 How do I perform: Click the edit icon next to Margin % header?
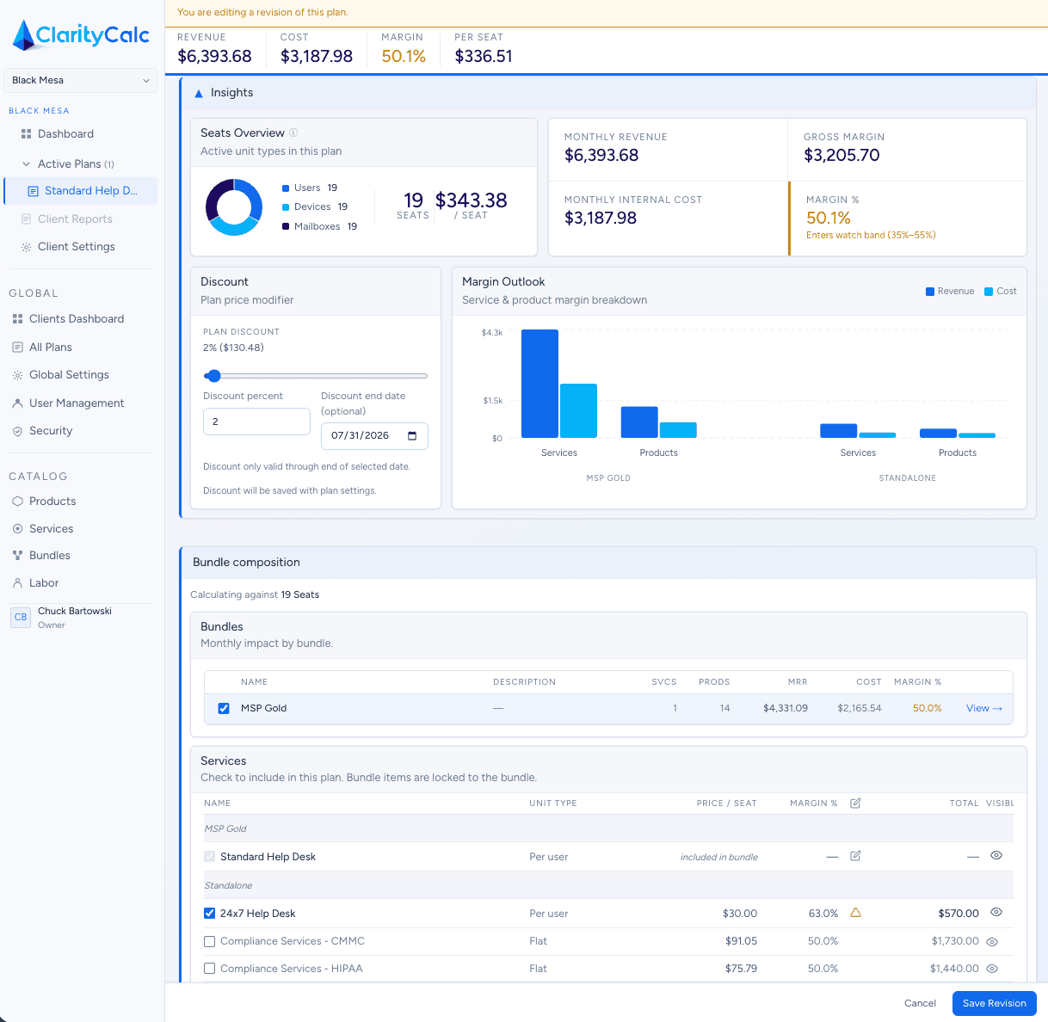click(855, 803)
